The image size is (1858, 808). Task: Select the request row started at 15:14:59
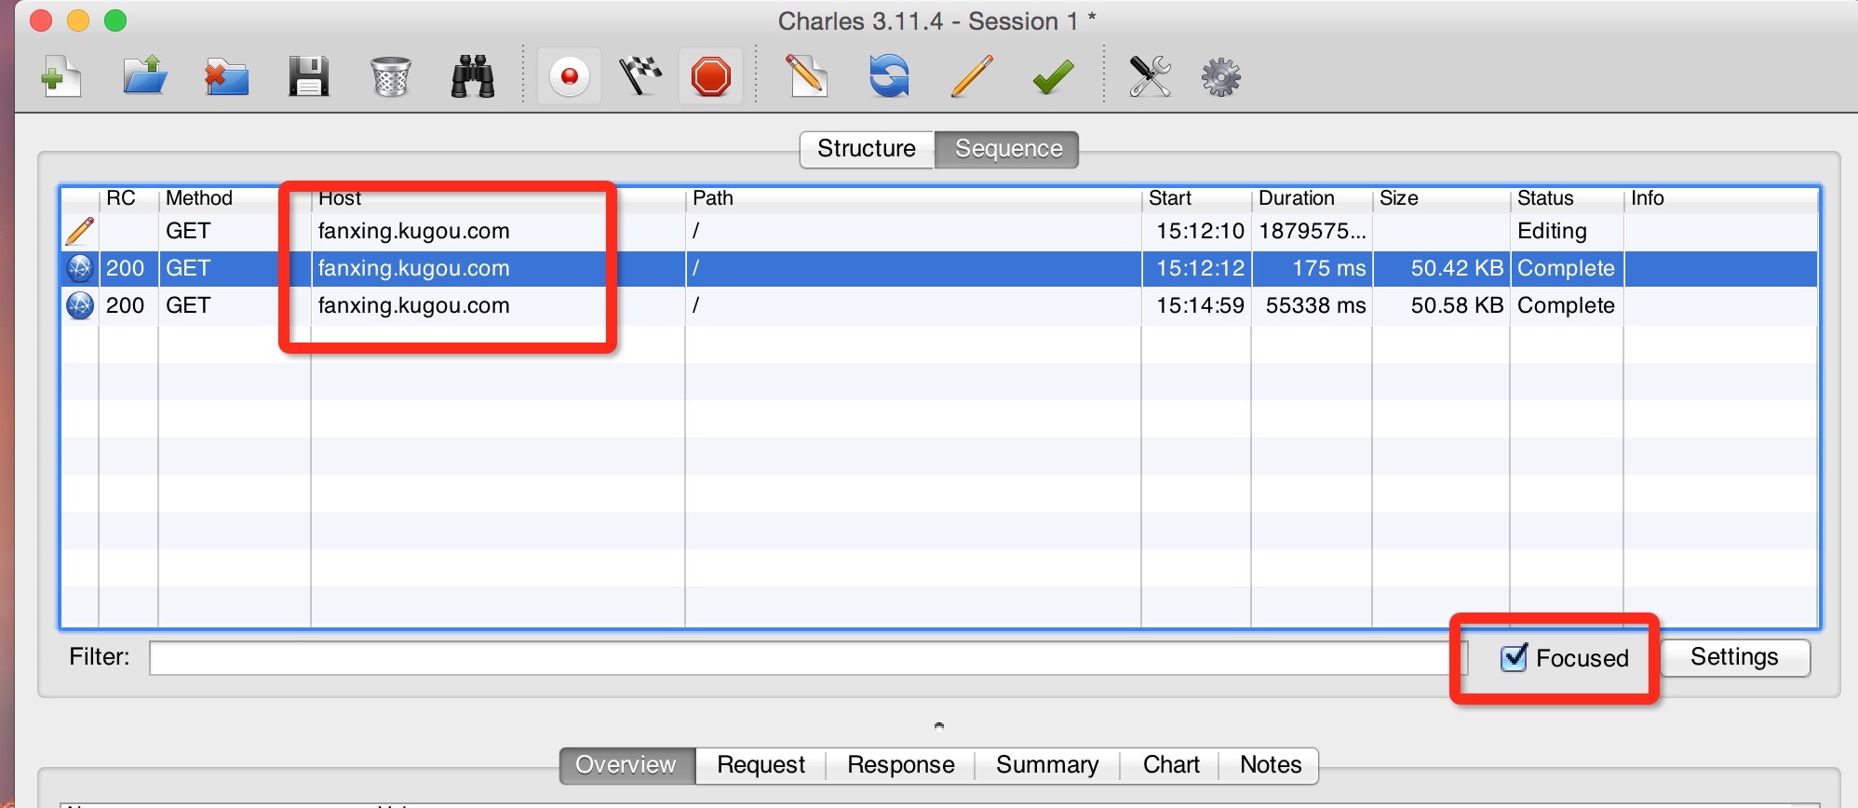pos(939,306)
